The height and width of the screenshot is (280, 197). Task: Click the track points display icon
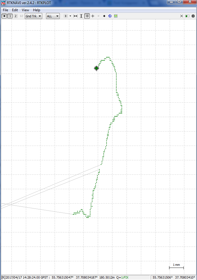[66, 16]
